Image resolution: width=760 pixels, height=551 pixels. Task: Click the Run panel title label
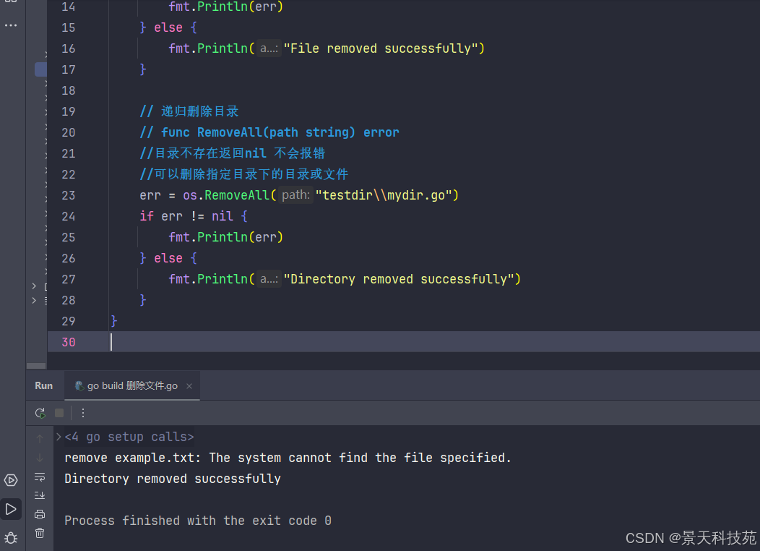(43, 386)
